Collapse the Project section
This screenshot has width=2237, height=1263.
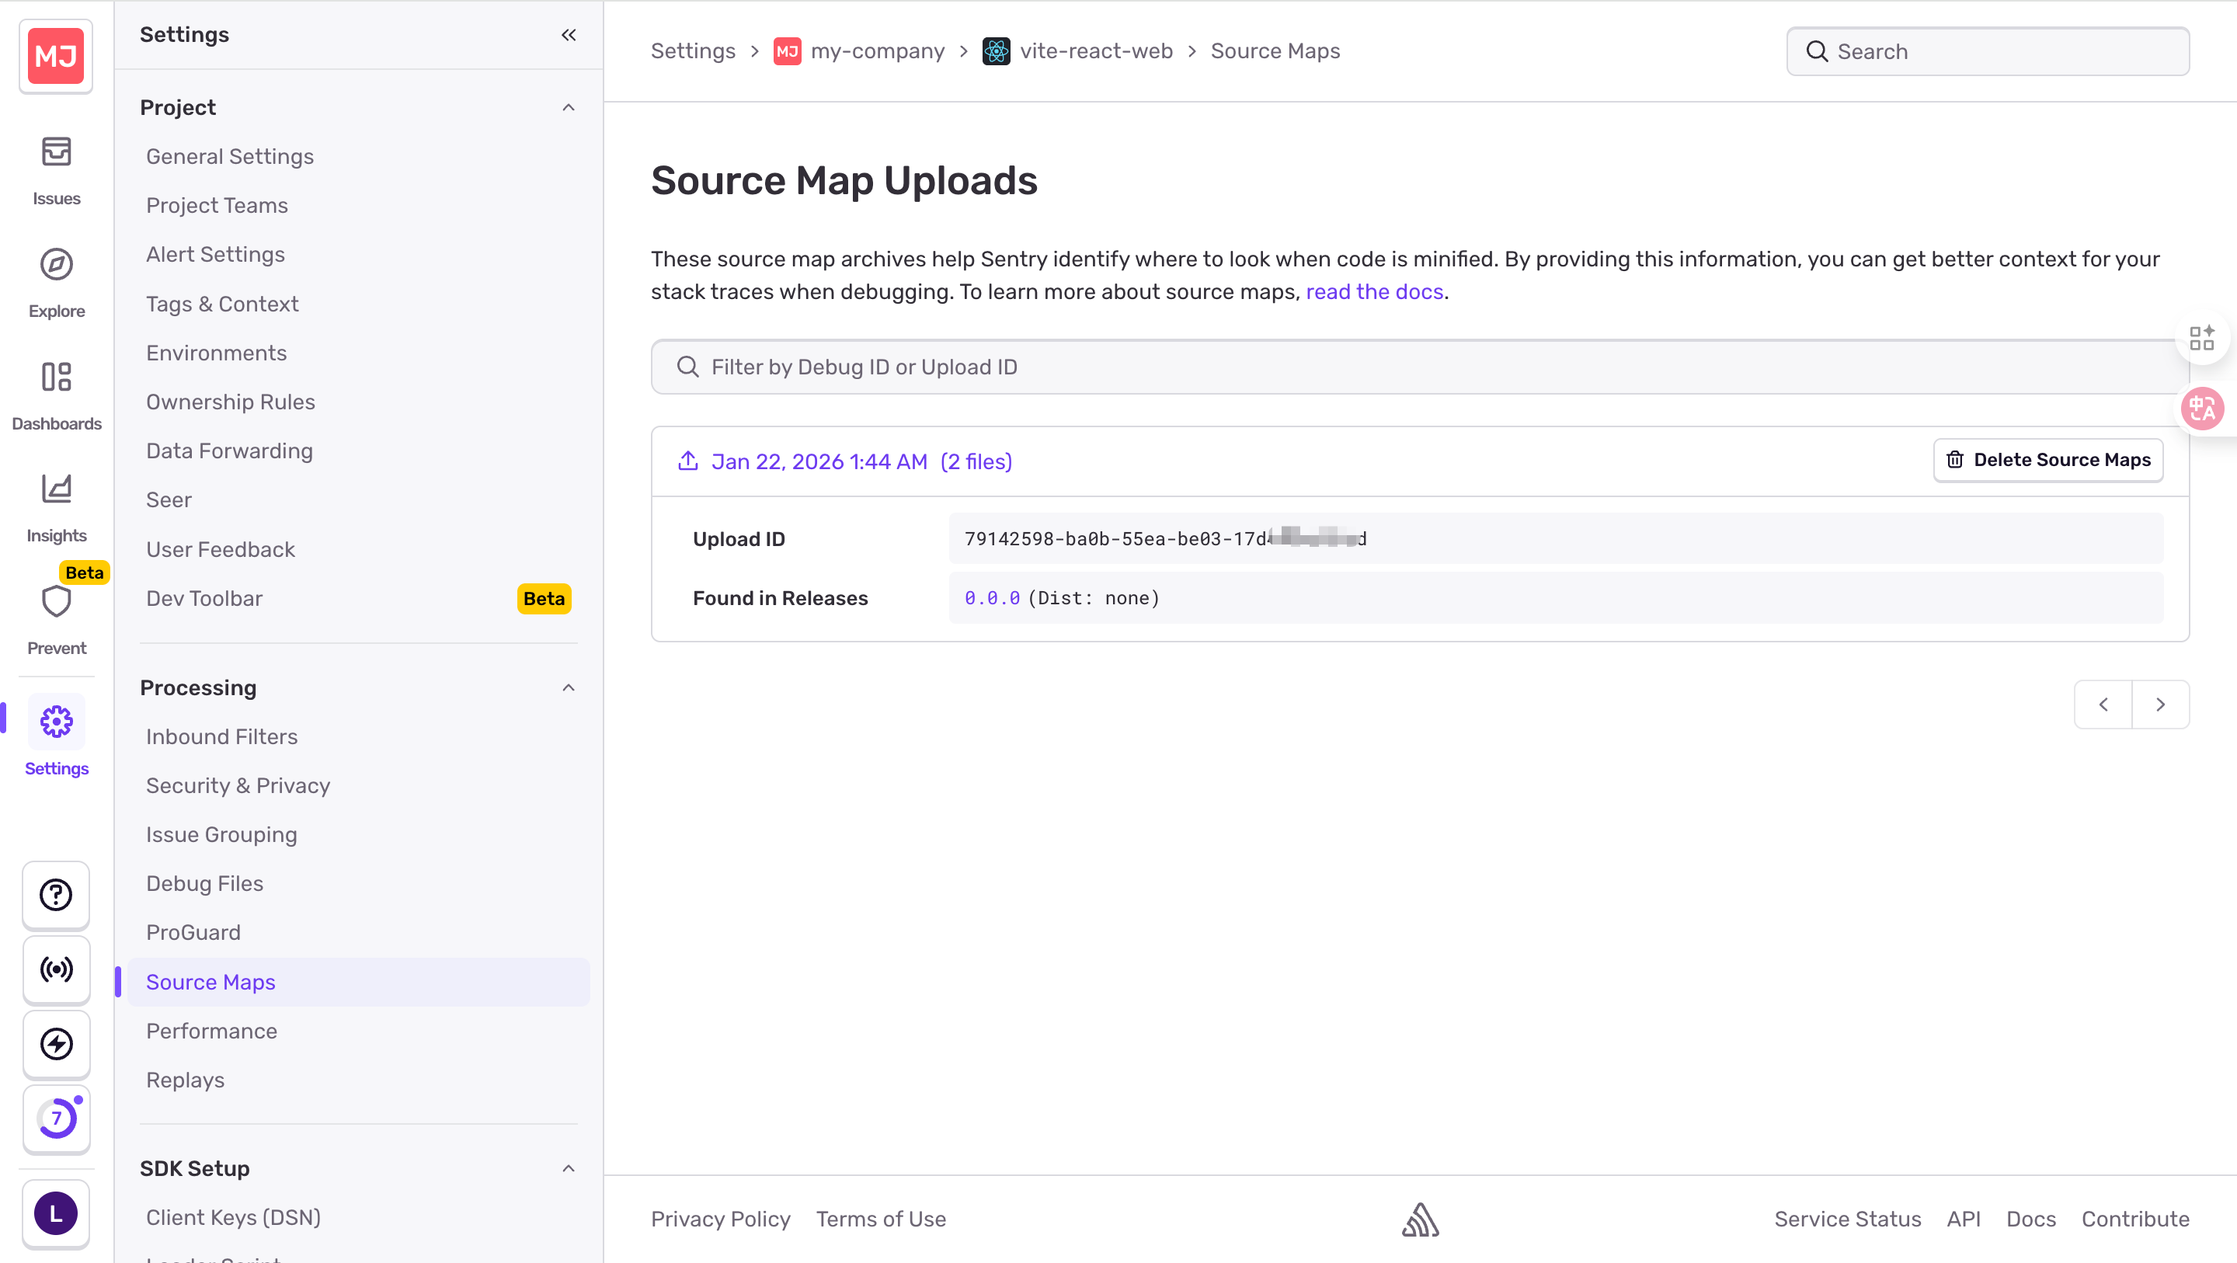569,108
